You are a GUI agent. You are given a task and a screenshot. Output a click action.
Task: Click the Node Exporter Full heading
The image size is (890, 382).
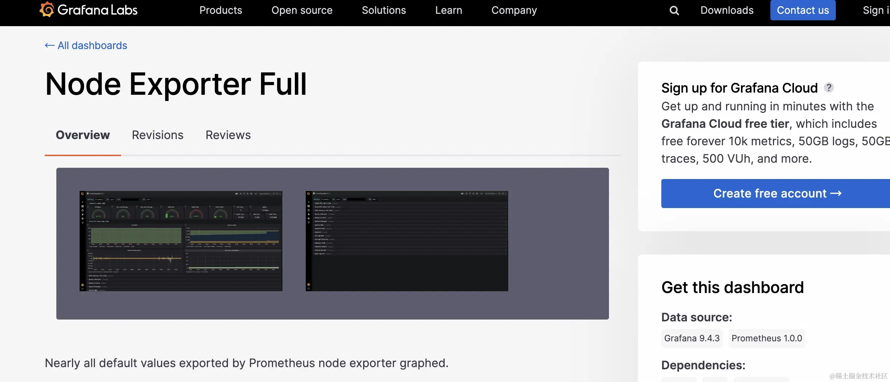[x=176, y=84]
